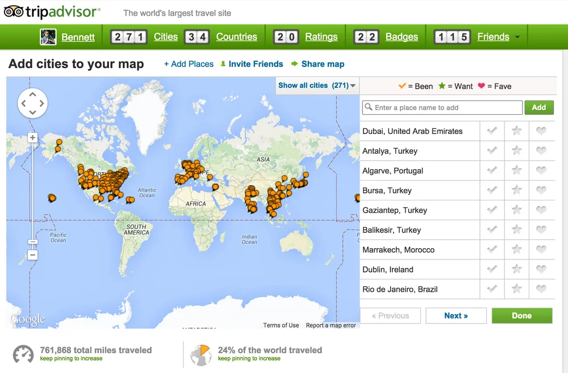The height and width of the screenshot is (373, 568).
Task: Mark Dubai as Want with star
Action: tap(516, 131)
